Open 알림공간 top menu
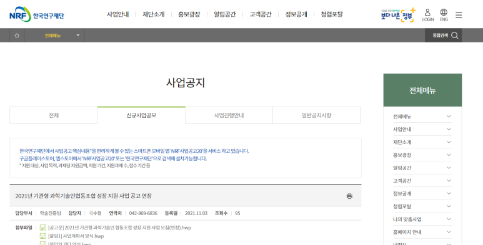 click(x=224, y=14)
